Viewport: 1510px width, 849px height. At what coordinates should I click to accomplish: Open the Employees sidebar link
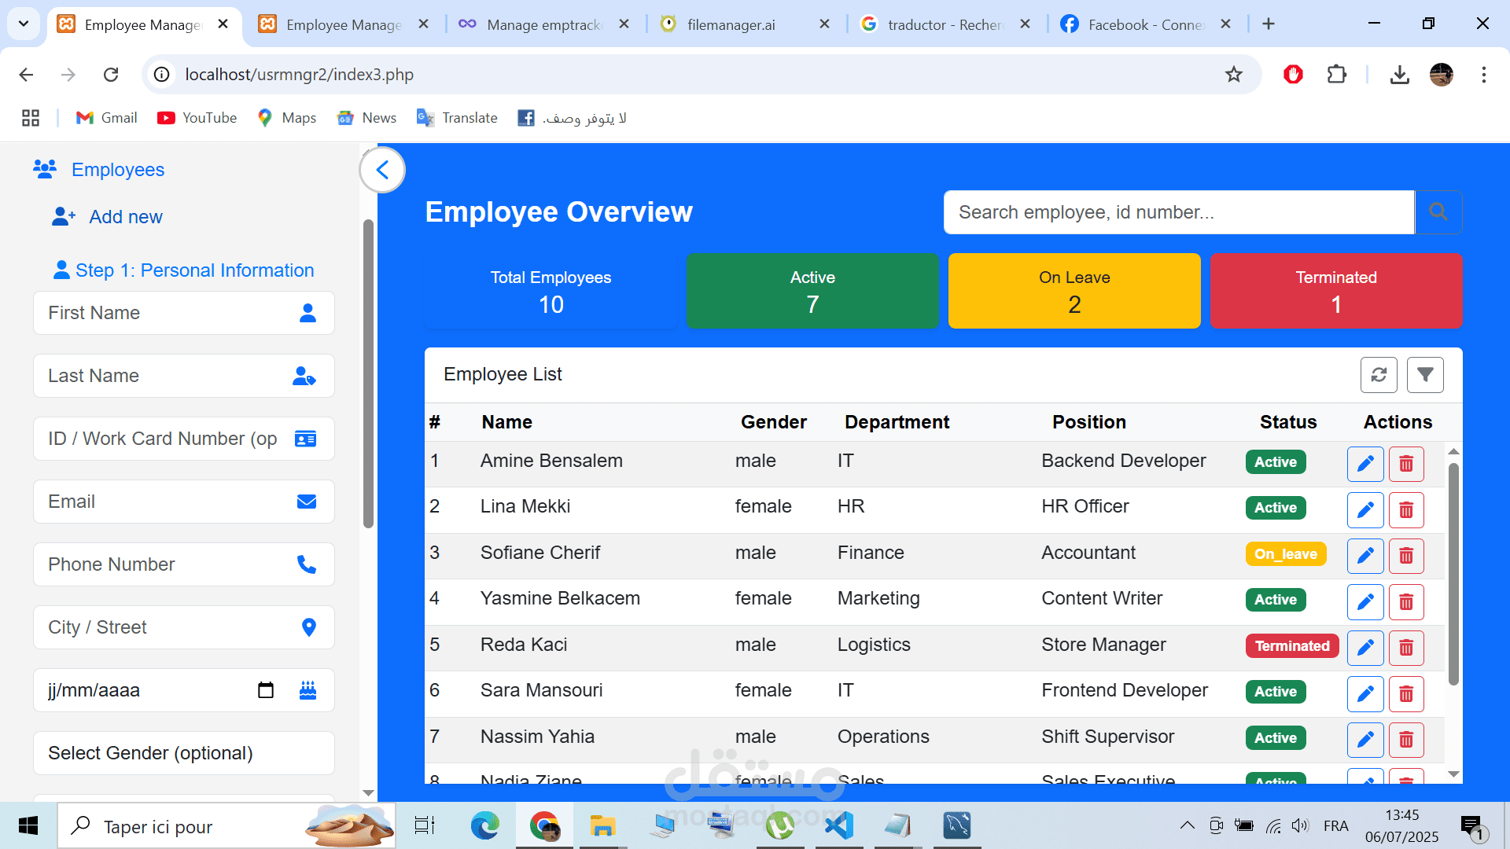117,170
